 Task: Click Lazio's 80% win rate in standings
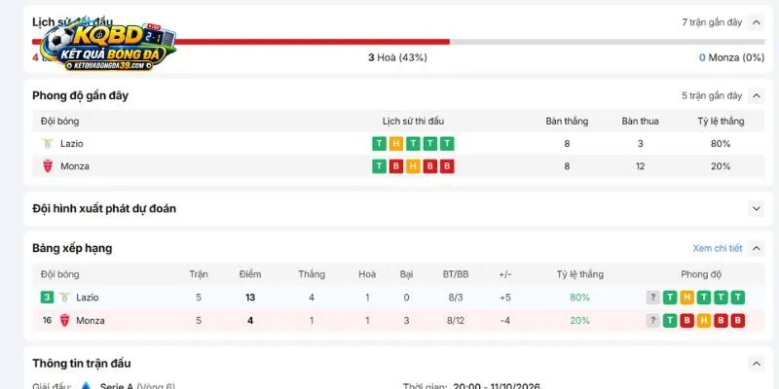click(x=579, y=298)
